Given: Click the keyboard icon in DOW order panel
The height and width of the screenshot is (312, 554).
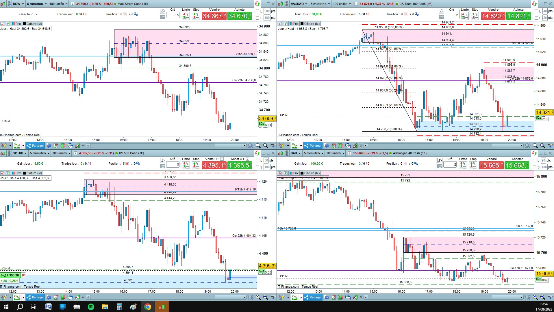Looking at the screenshot, I should pos(163,17).
